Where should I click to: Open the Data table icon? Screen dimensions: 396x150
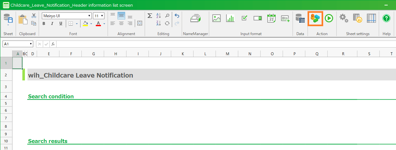coord(300,19)
